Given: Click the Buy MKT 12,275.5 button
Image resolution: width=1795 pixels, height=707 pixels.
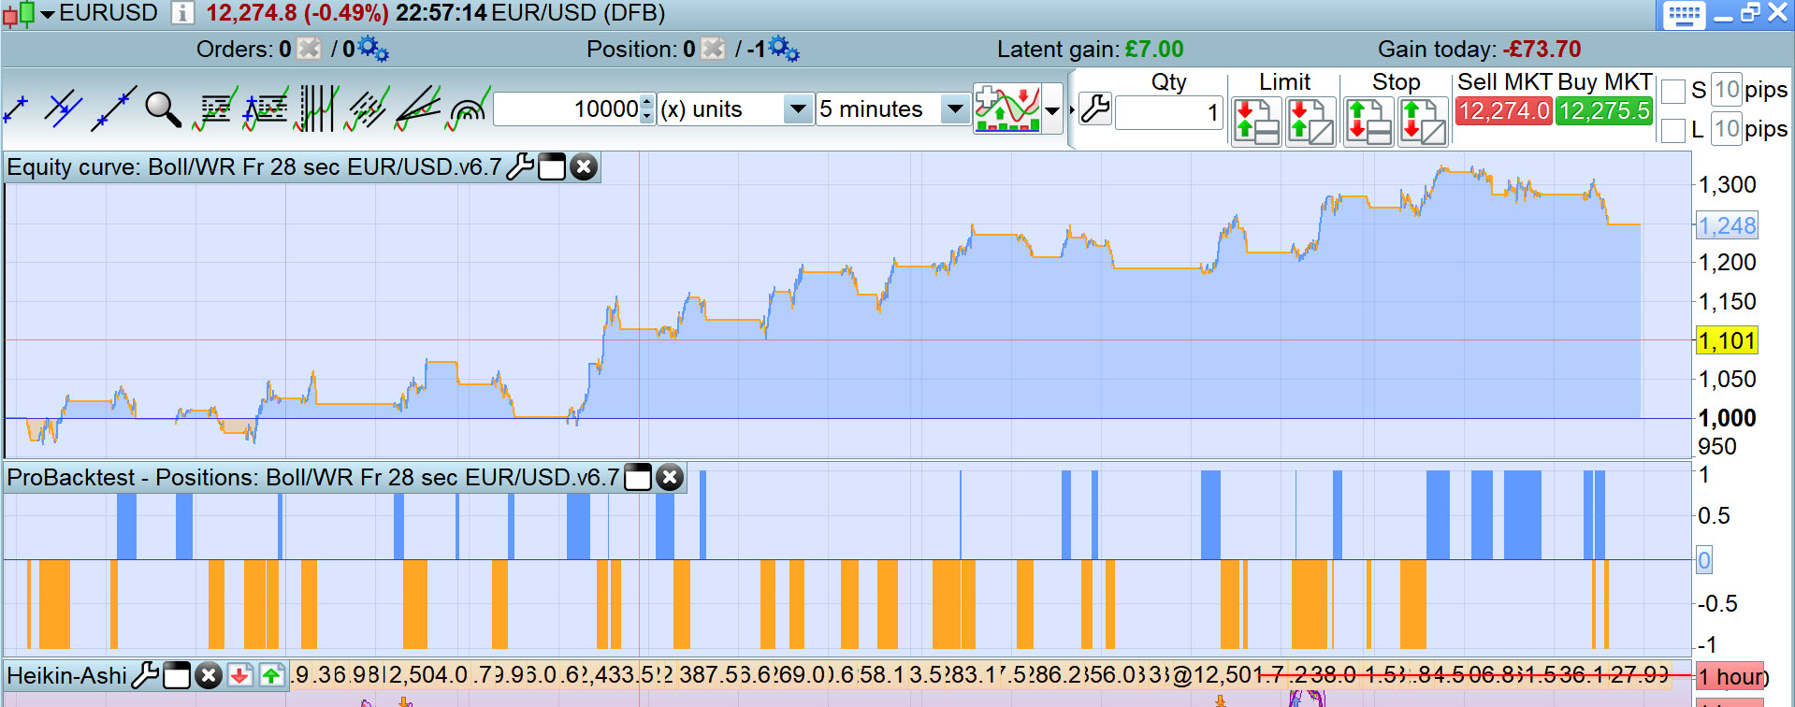Looking at the screenshot, I should pos(1604,111).
